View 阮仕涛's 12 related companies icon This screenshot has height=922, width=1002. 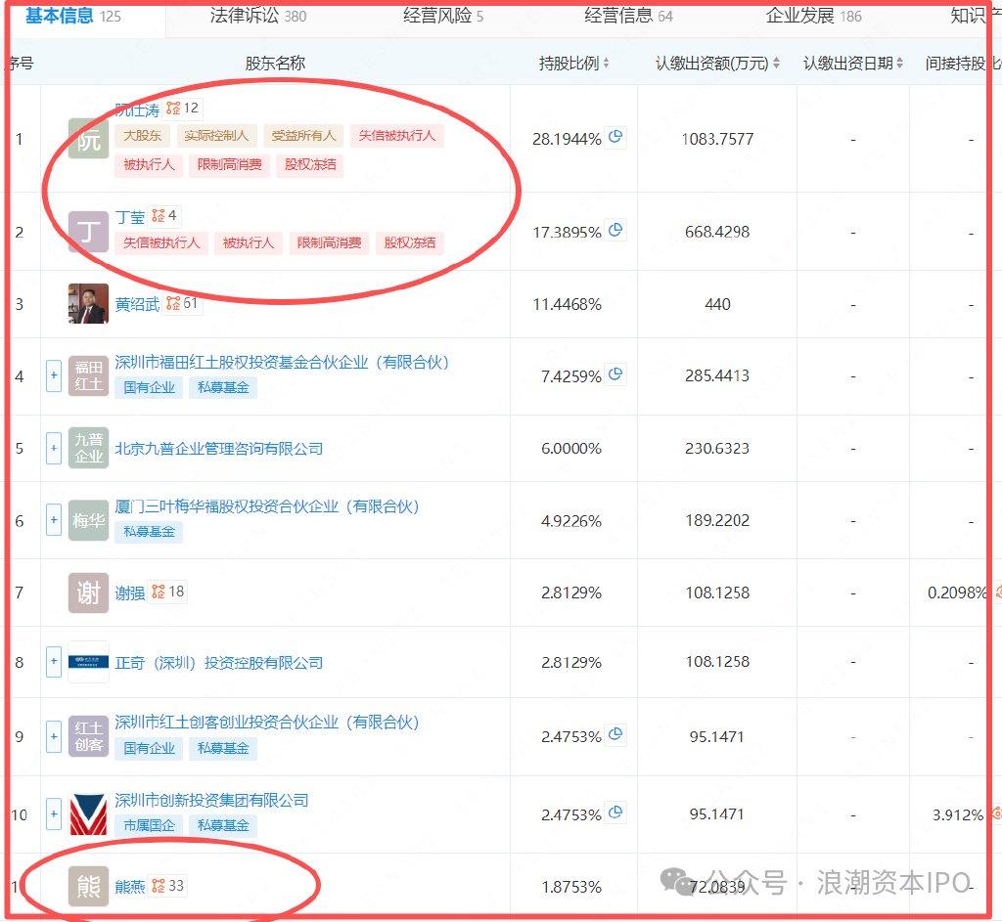pyautogui.click(x=182, y=109)
